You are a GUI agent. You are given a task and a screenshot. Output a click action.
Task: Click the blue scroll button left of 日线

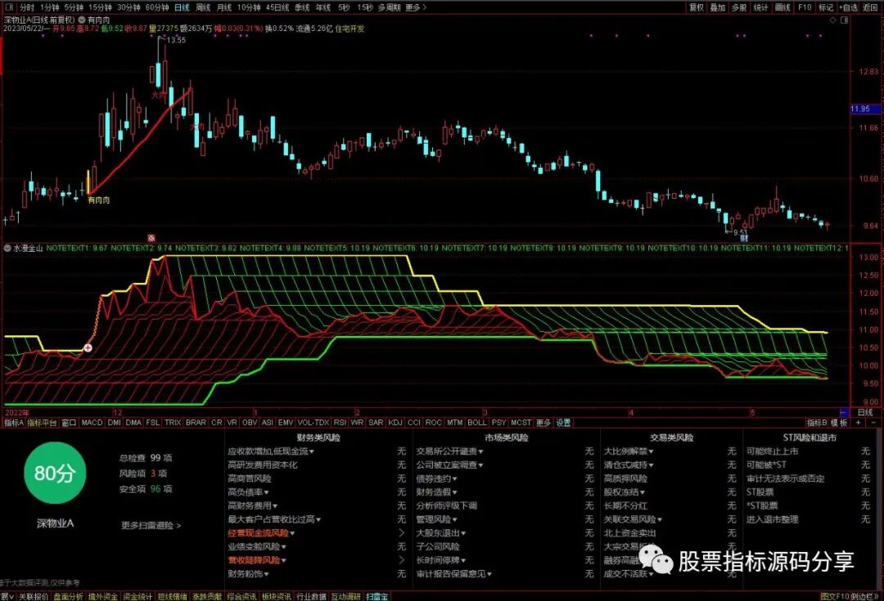(x=843, y=412)
